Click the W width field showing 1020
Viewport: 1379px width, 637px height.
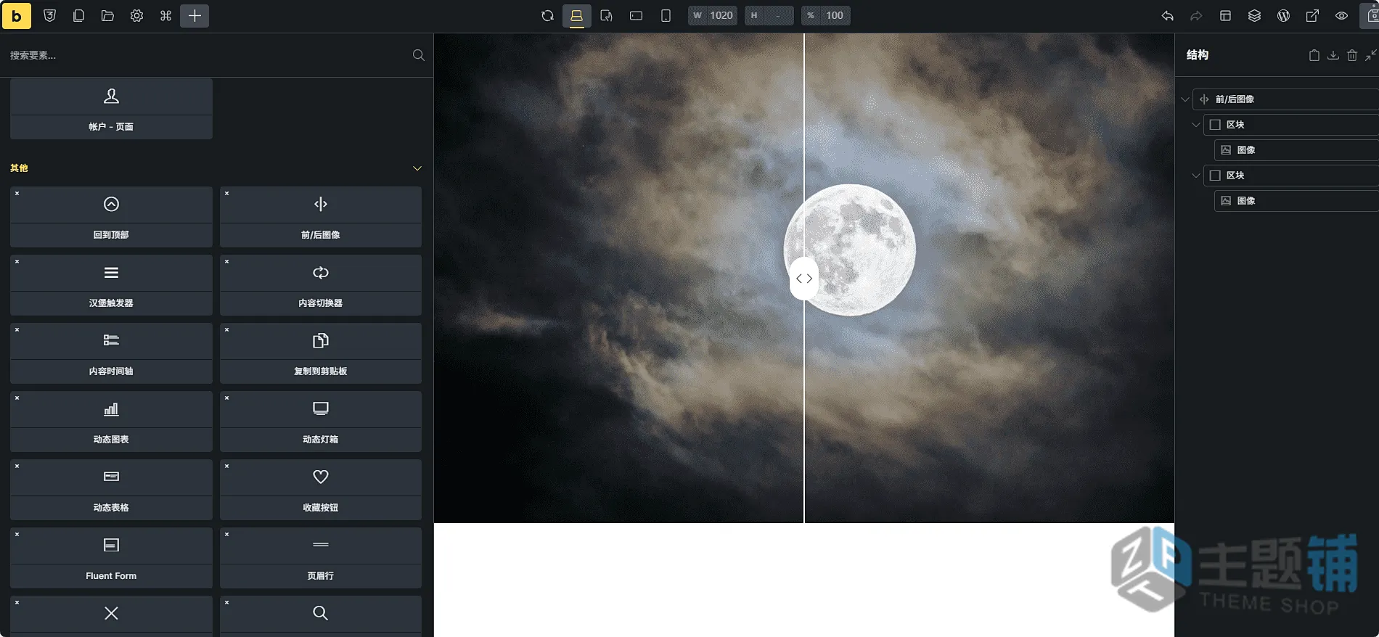click(713, 15)
